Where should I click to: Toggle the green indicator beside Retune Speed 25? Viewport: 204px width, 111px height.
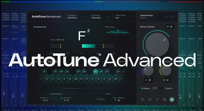point(168,27)
